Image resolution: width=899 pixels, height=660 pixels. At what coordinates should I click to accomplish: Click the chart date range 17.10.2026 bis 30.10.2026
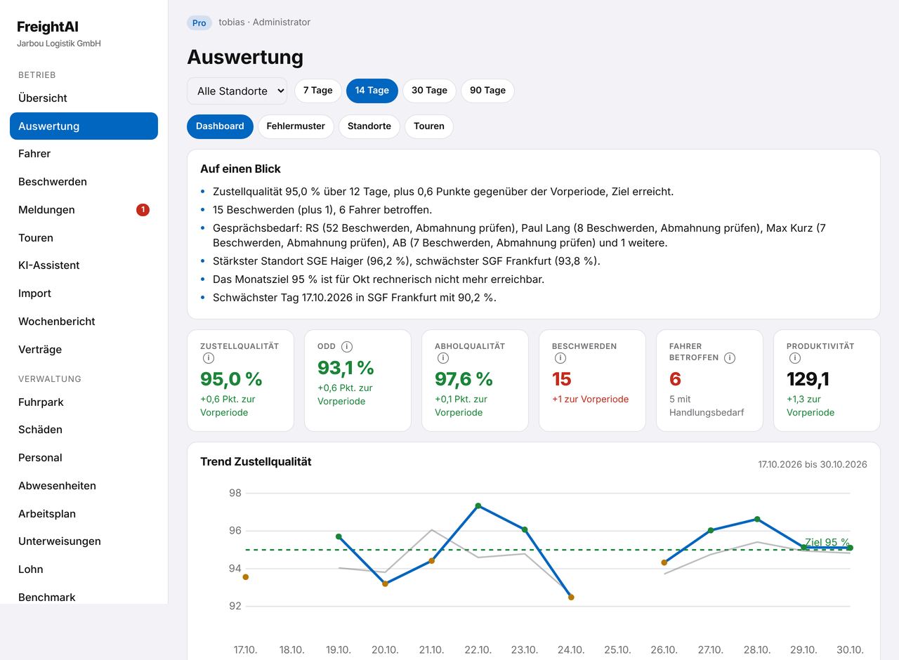813,465
